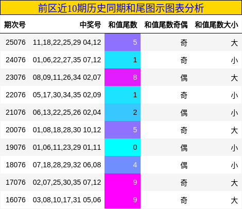Click winning numbers 01,06,22,27,35 07,12

point(67,60)
